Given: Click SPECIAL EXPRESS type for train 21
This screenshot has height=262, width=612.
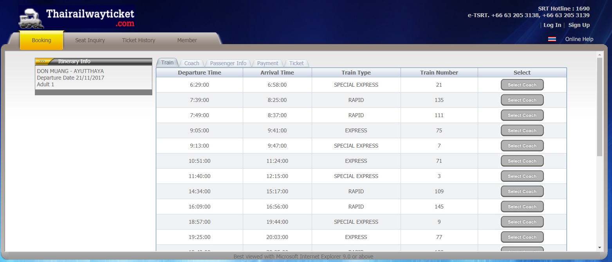Looking at the screenshot, I should [x=356, y=85].
